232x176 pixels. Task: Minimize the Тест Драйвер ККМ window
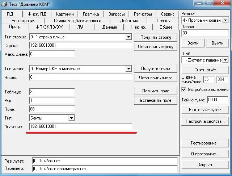click(x=199, y=3)
